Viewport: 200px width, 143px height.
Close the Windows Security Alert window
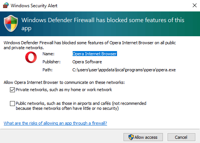tap(195, 5)
